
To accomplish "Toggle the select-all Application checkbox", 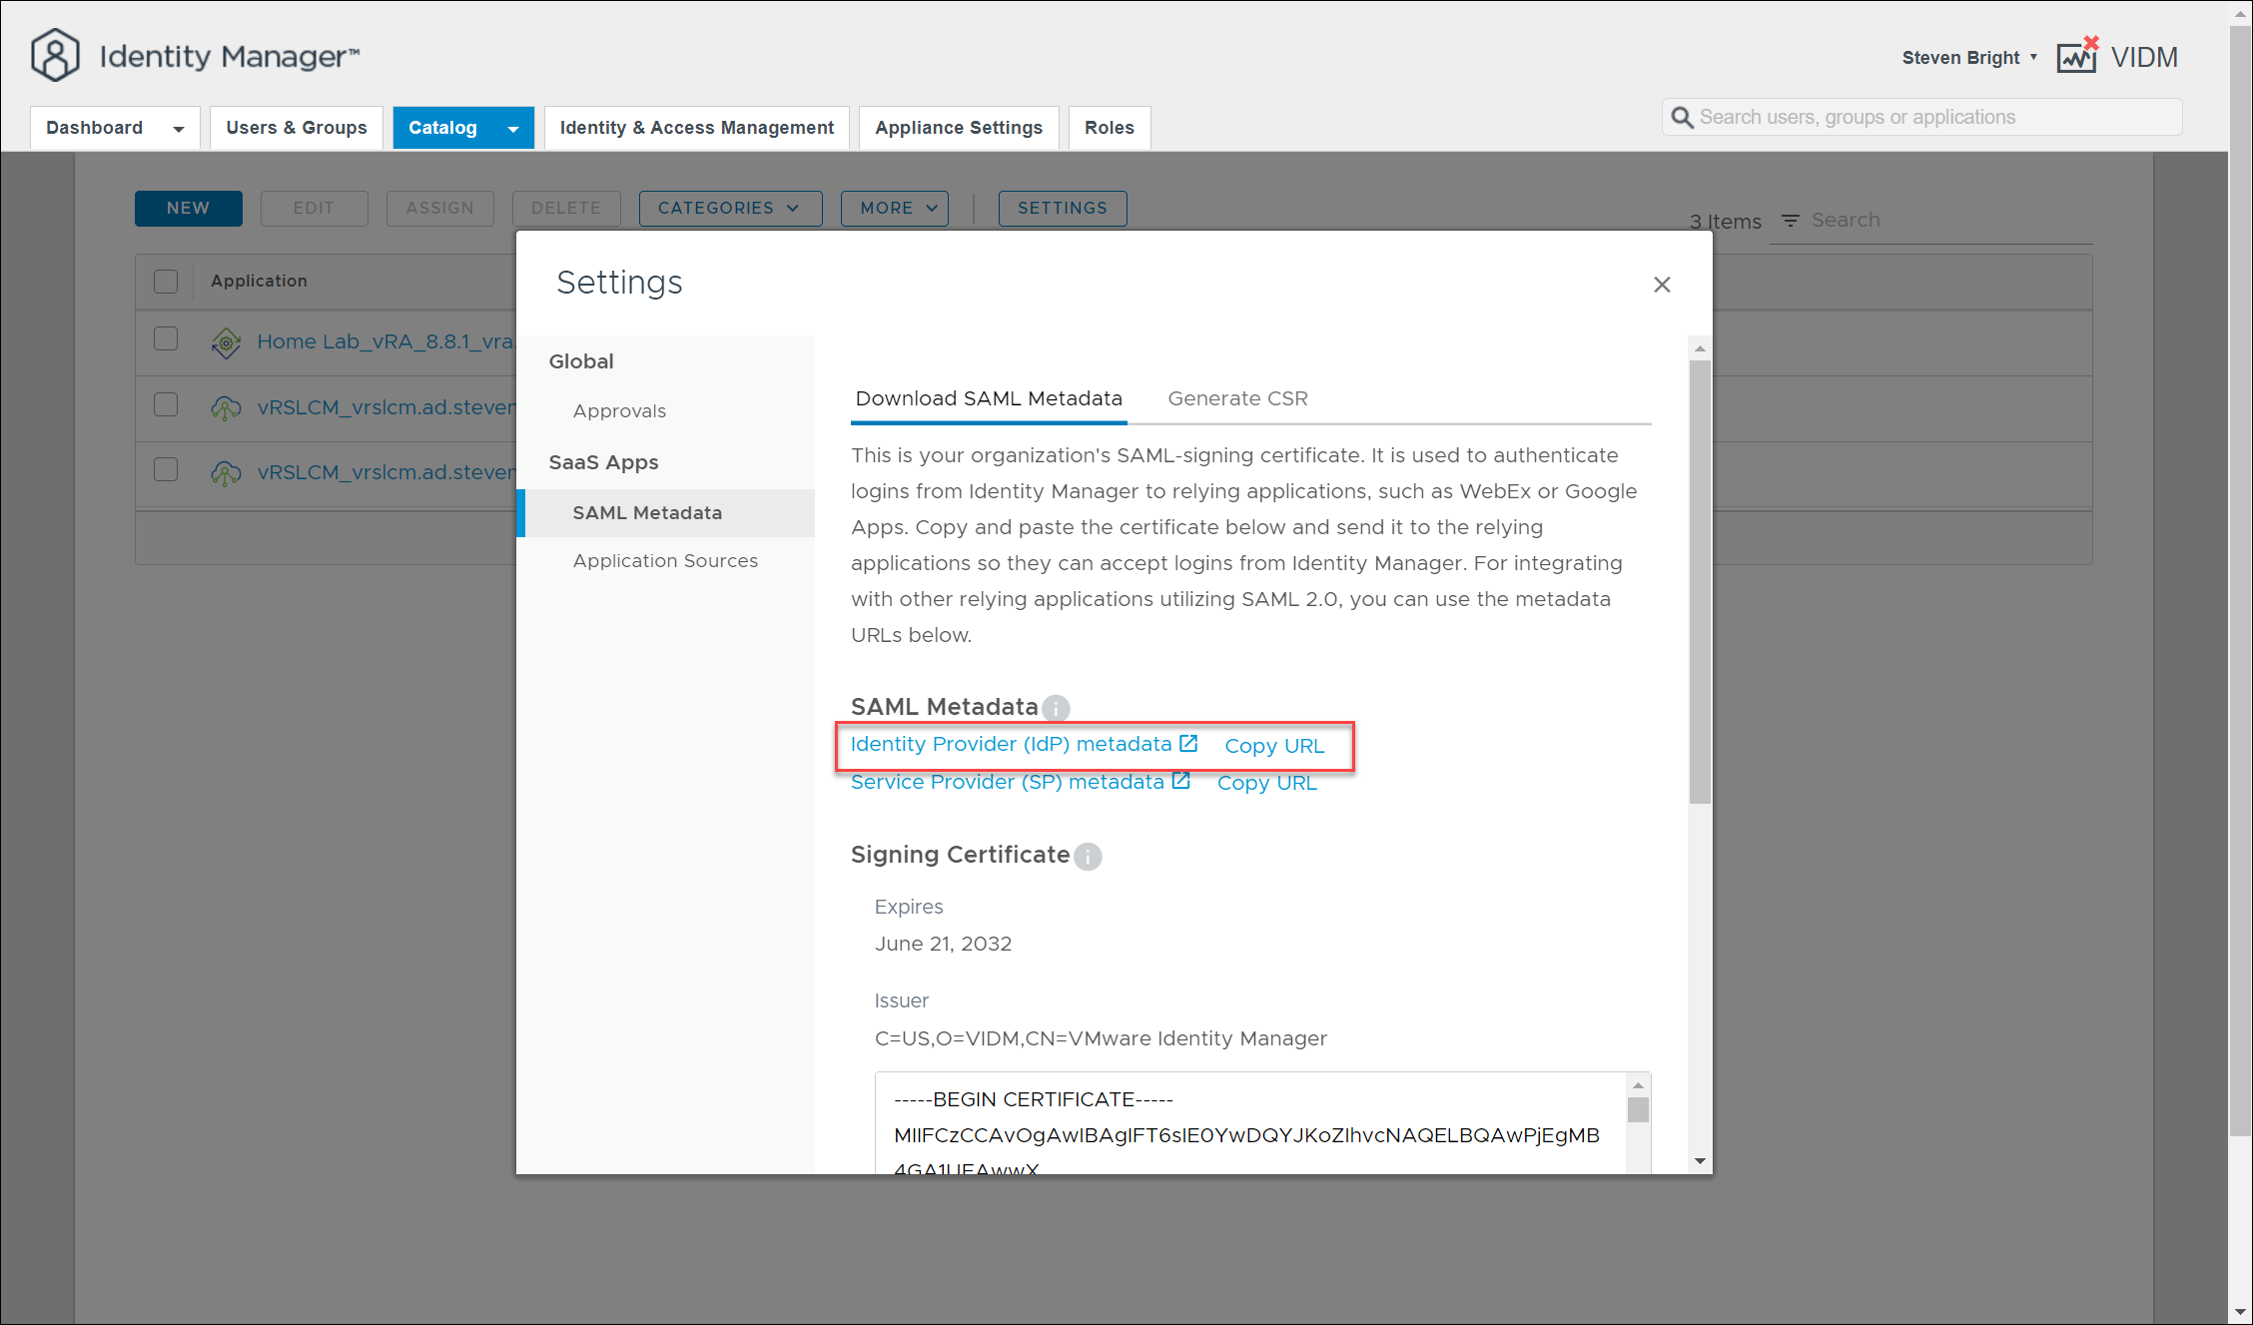I will click(166, 282).
